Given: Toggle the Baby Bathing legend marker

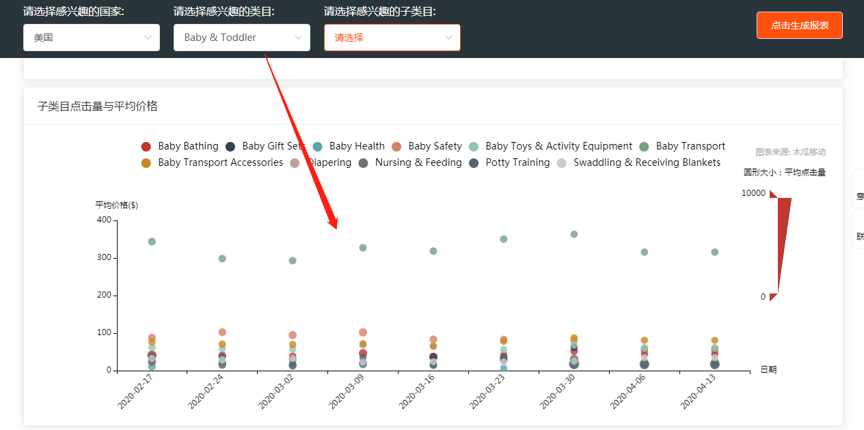Looking at the screenshot, I should (146, 147).
